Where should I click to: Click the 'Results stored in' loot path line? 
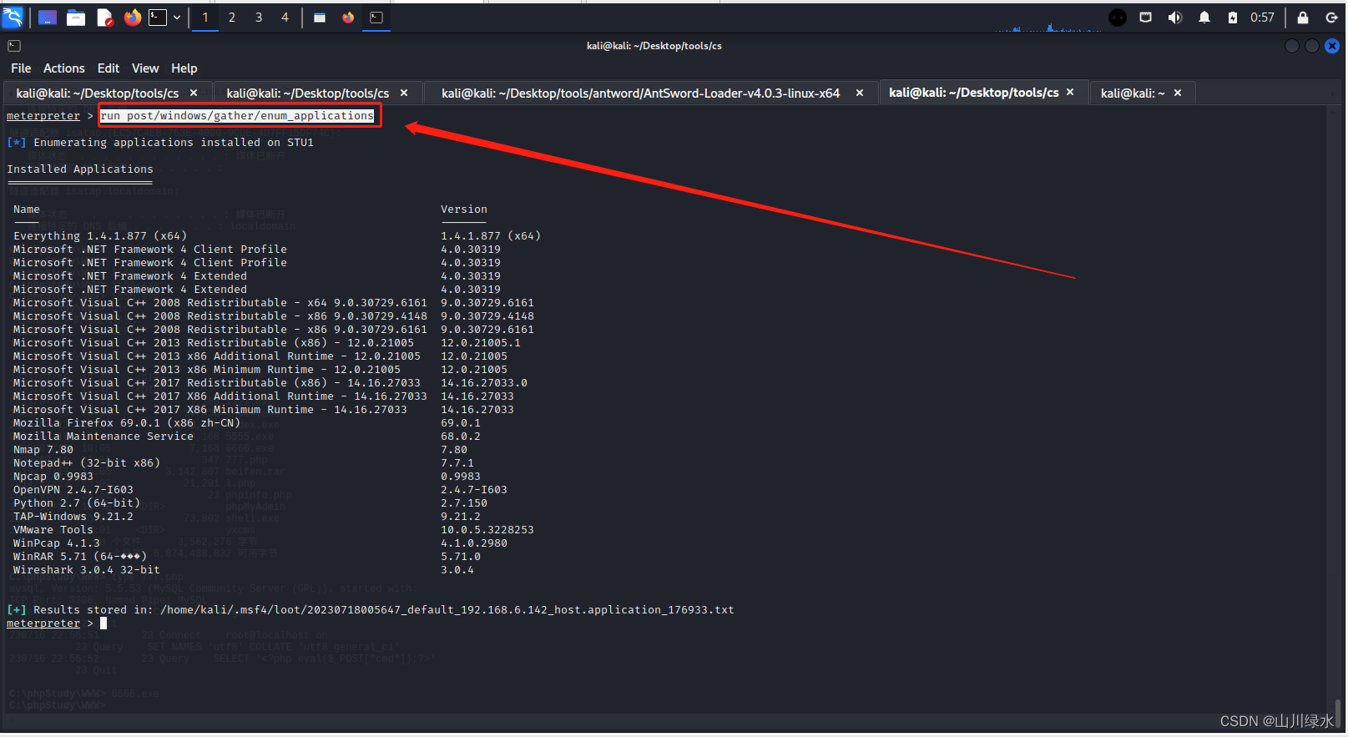pyautogui.click(x=371, y=610)
